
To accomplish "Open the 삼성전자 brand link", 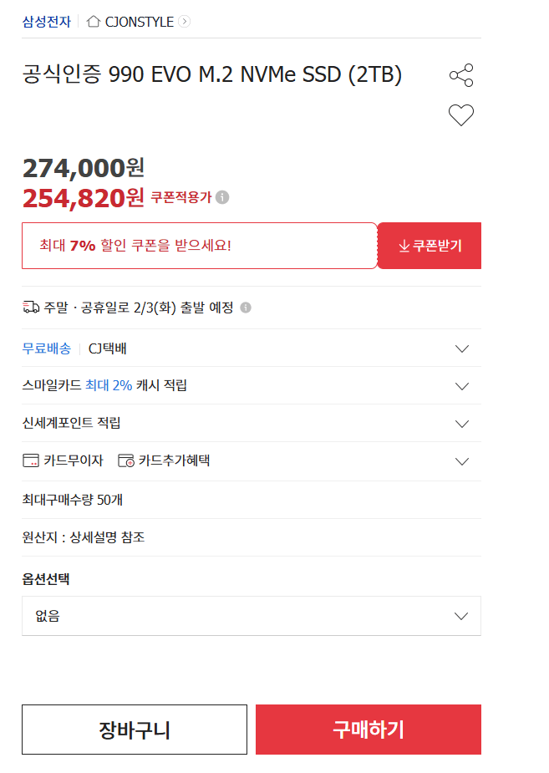I will [46, 22].
